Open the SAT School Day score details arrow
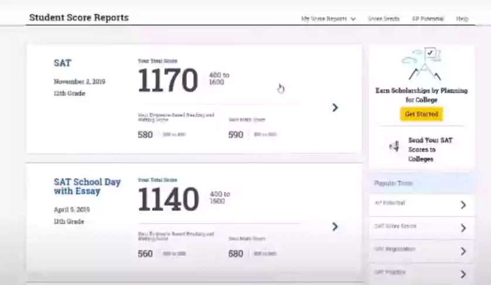This screenshot has height=285, width=491. pyautogui.click(x=335, y=226)
